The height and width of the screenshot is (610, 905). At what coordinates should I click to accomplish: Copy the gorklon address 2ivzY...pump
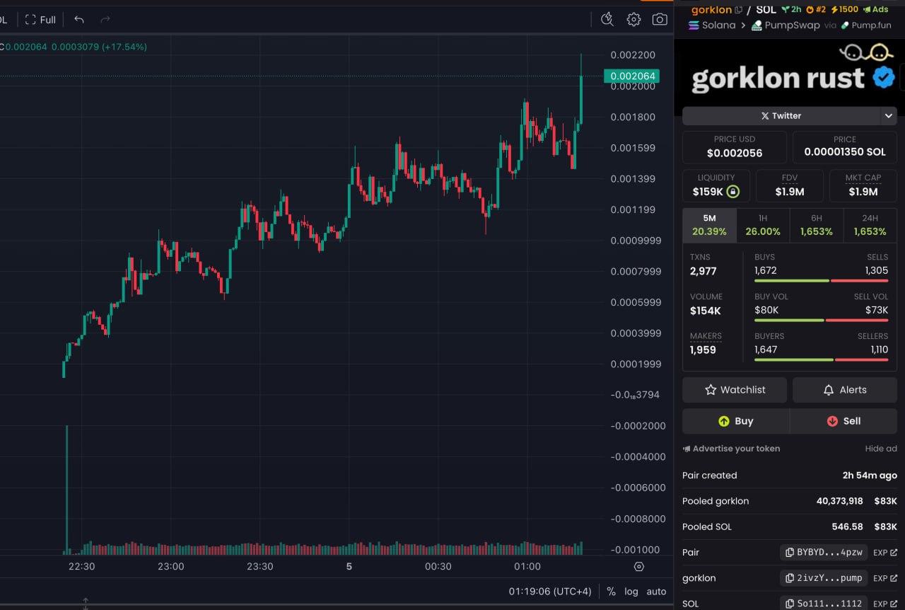coord(824,578)
